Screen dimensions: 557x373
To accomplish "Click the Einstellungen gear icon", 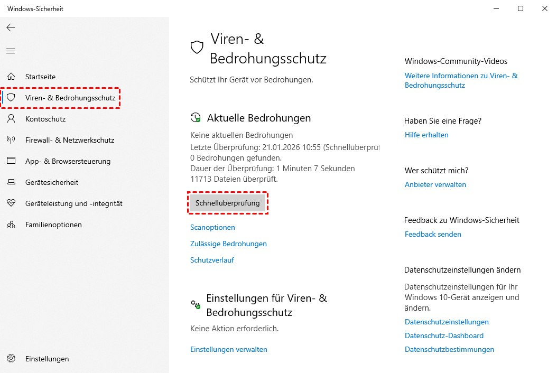I will click(11, 359).
